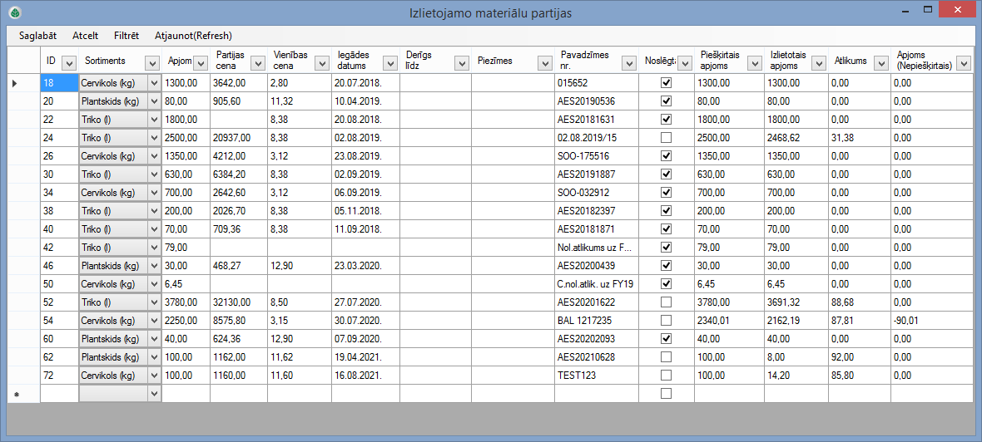Open Derīgs līdz column filter dropdown
The image size is (982, 442).
click(462, 61)
